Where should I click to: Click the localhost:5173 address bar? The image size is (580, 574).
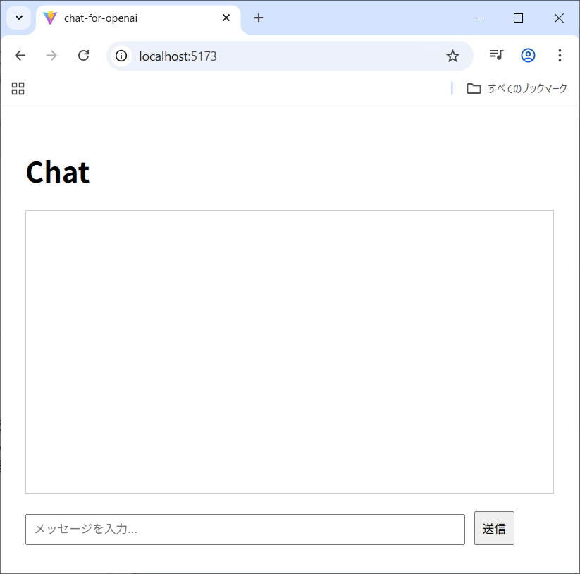282,56
